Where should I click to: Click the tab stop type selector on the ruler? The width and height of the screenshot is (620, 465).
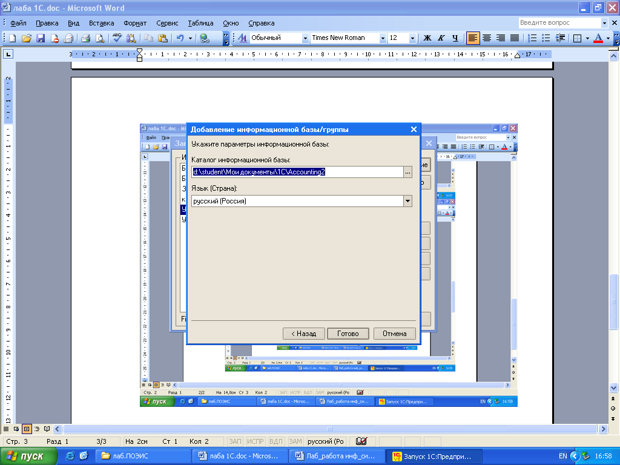8,54
